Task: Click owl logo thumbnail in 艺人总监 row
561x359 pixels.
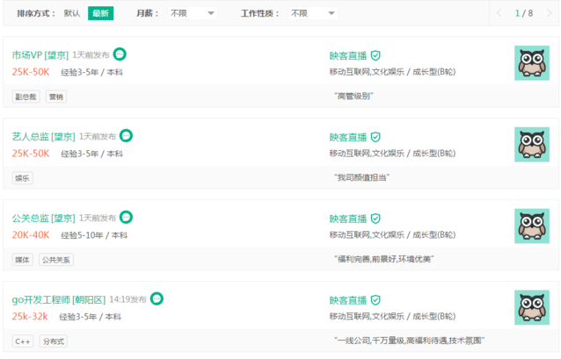Action: (531, 145)
